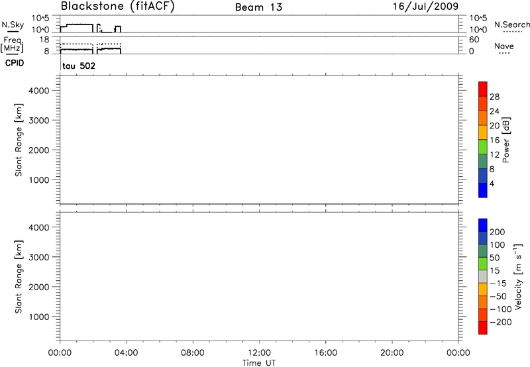Click the 20:00 time axis label
The image size is (530, 367).
tap(392, 353)
